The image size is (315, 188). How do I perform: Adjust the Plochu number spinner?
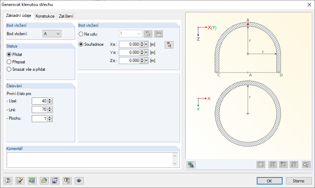point(50,118)
